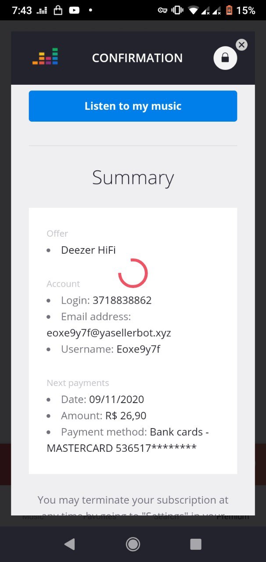
Task: Select the MASTERCARD 536517 card number
Action: 122,448
